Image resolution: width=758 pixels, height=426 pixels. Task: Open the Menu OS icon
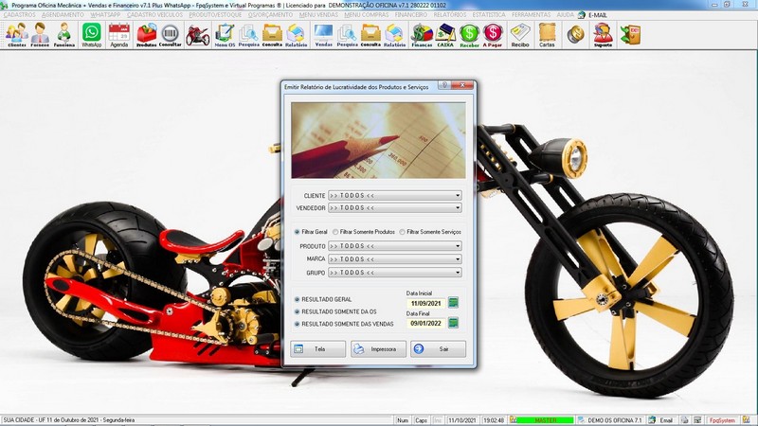[225, 35]
